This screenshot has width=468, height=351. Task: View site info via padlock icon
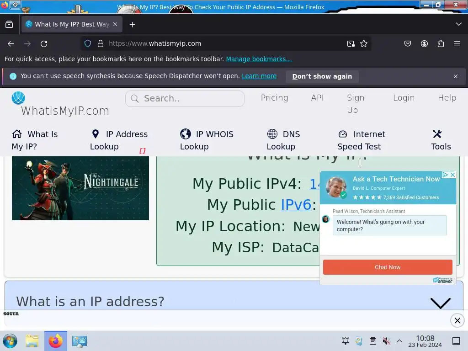tap(101, 43)
